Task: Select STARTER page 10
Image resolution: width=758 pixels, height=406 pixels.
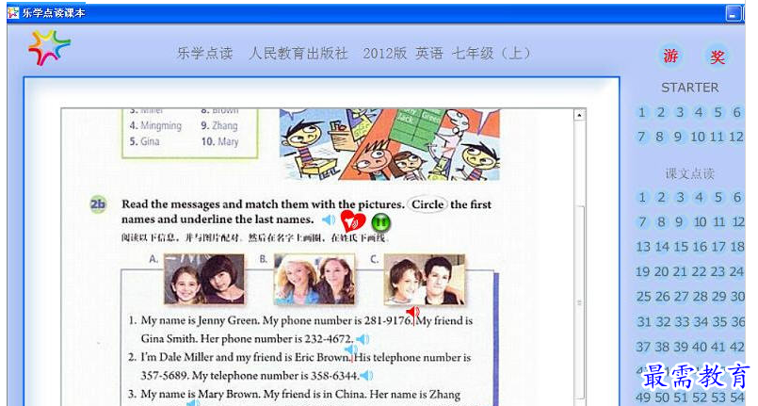Action: 698,137
